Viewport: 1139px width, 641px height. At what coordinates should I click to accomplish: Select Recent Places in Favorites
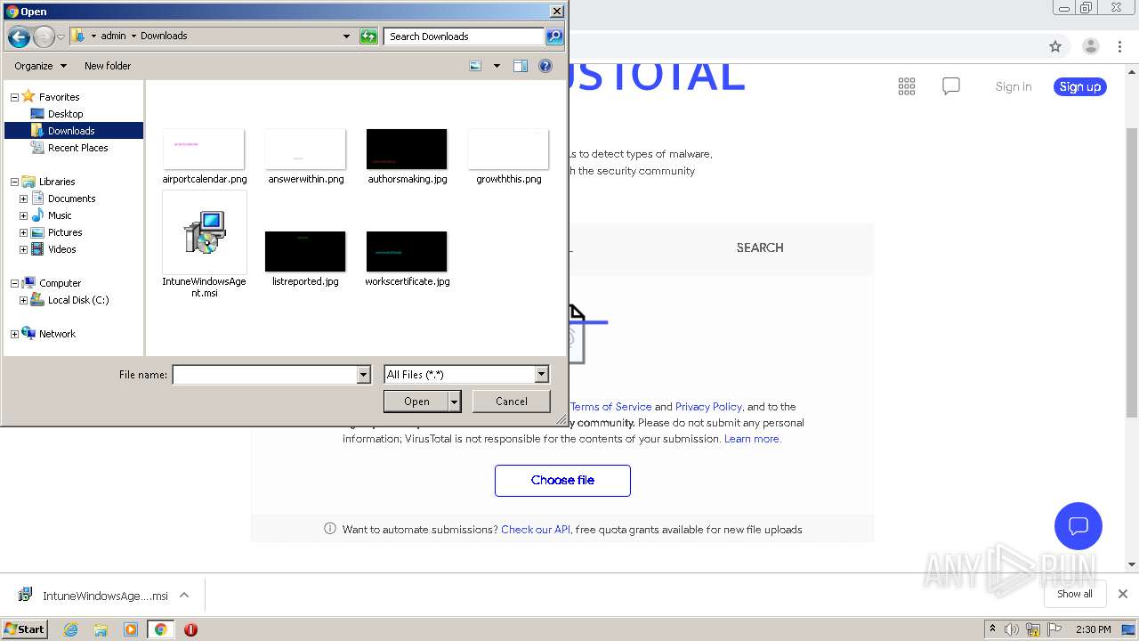pyautogui.click(x=77, y=148)
